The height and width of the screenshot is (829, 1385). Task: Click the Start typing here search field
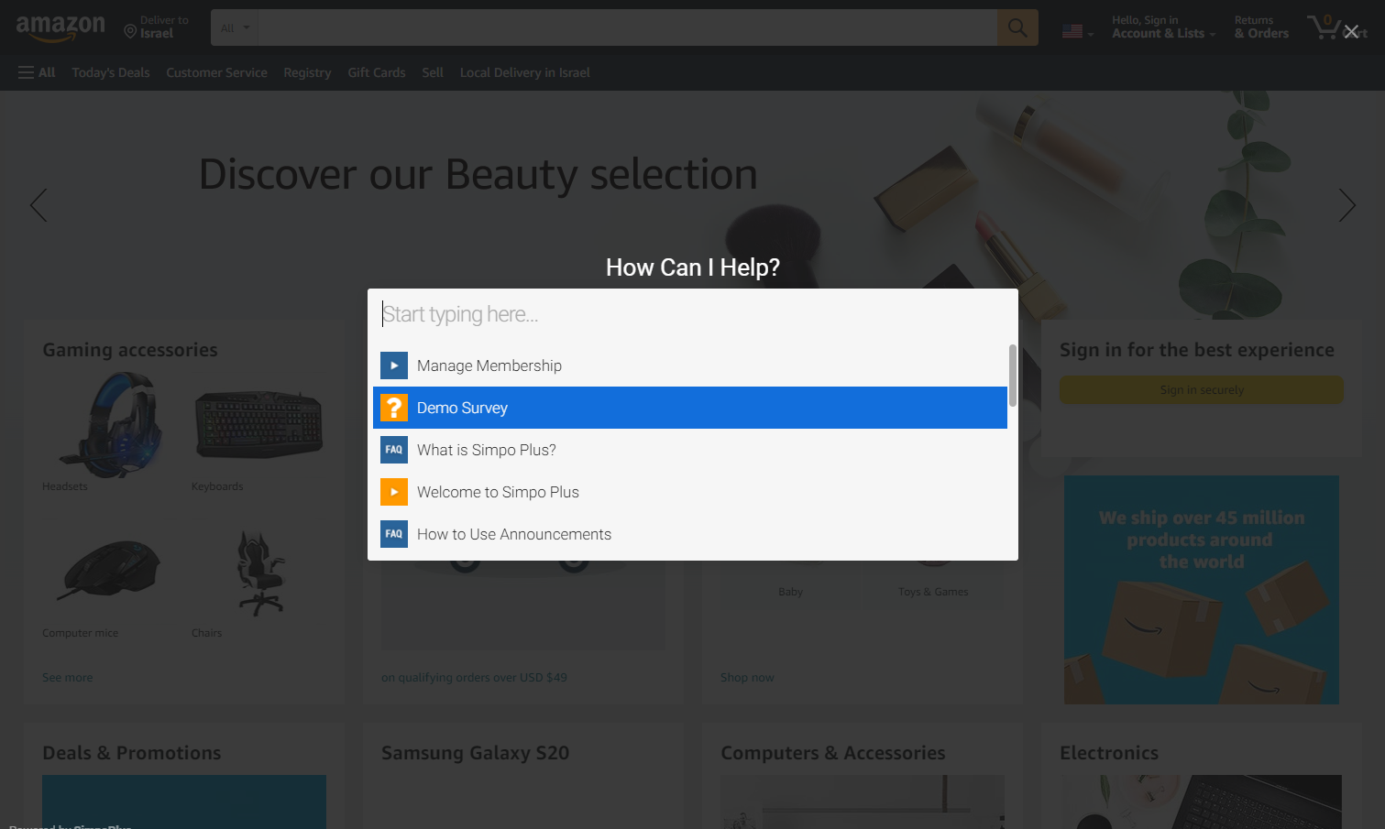click(693, 314)
